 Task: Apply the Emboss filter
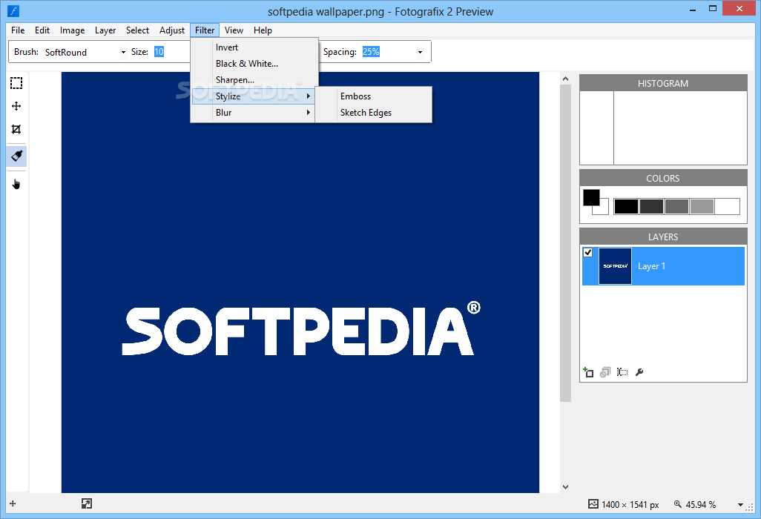tap(373, 96)
